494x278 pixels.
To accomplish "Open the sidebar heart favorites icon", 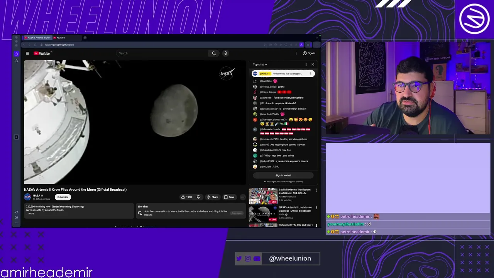I will (x=16, y=212).
